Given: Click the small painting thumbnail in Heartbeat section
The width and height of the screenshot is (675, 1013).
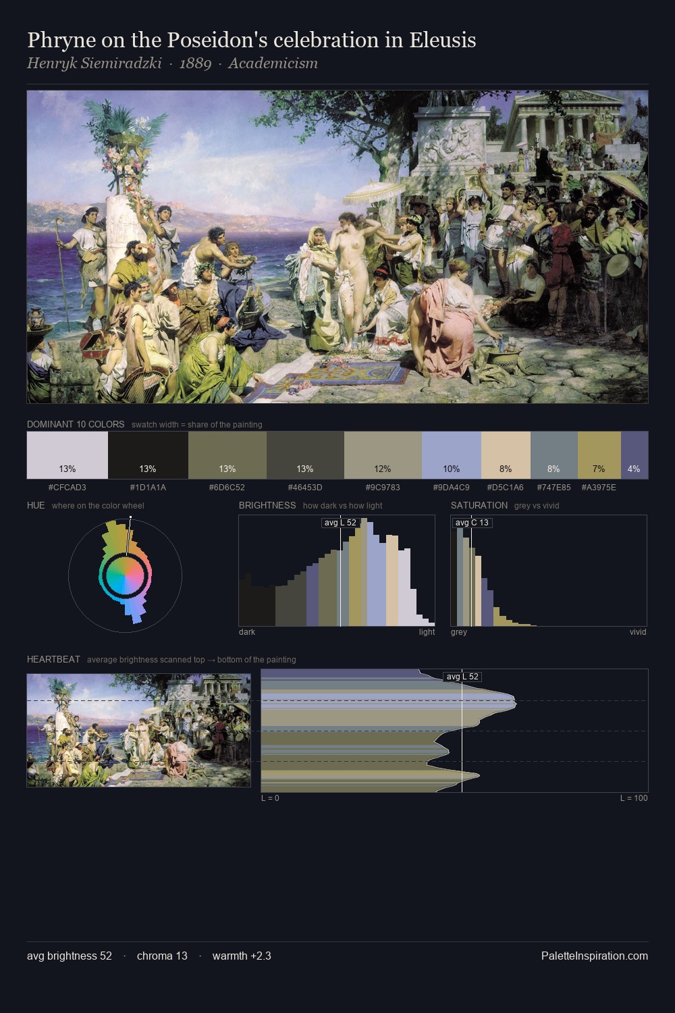Looking at the screenshot, I should (138, 731).
